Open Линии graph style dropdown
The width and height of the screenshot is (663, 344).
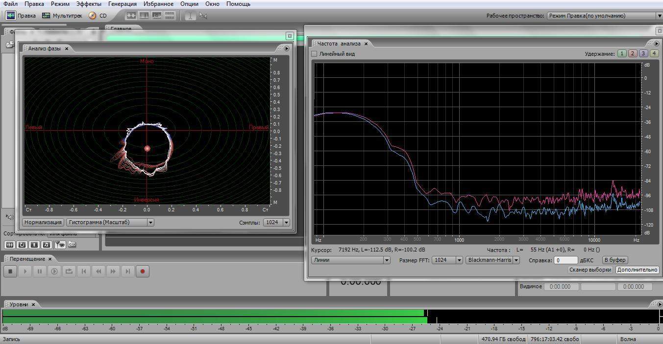[351, 260]
